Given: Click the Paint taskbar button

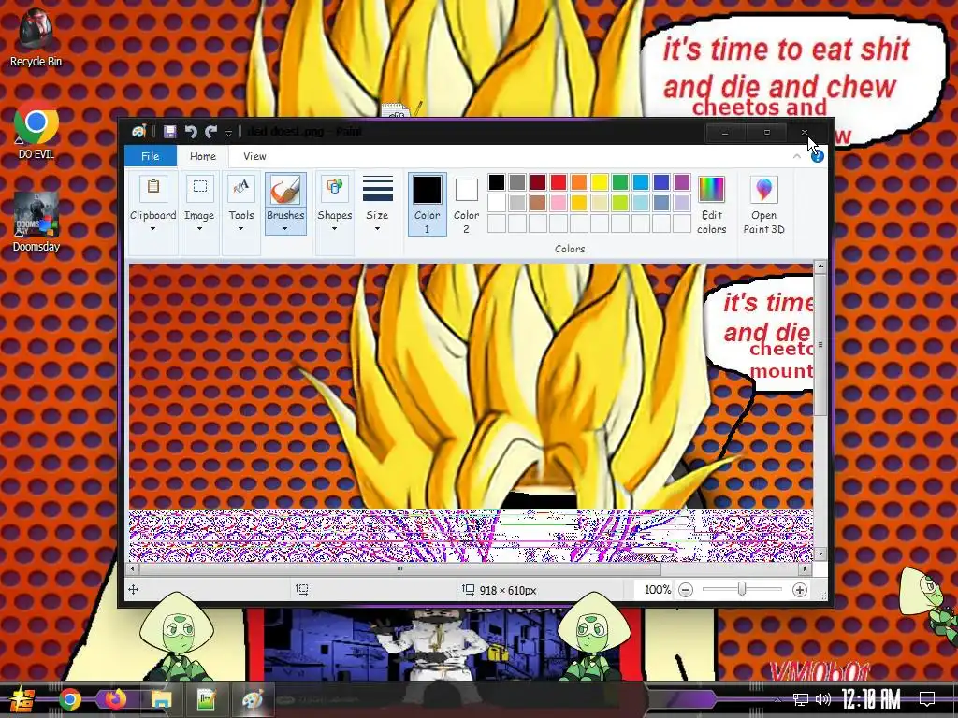Looking at the screenshot, I should (252, 699).
